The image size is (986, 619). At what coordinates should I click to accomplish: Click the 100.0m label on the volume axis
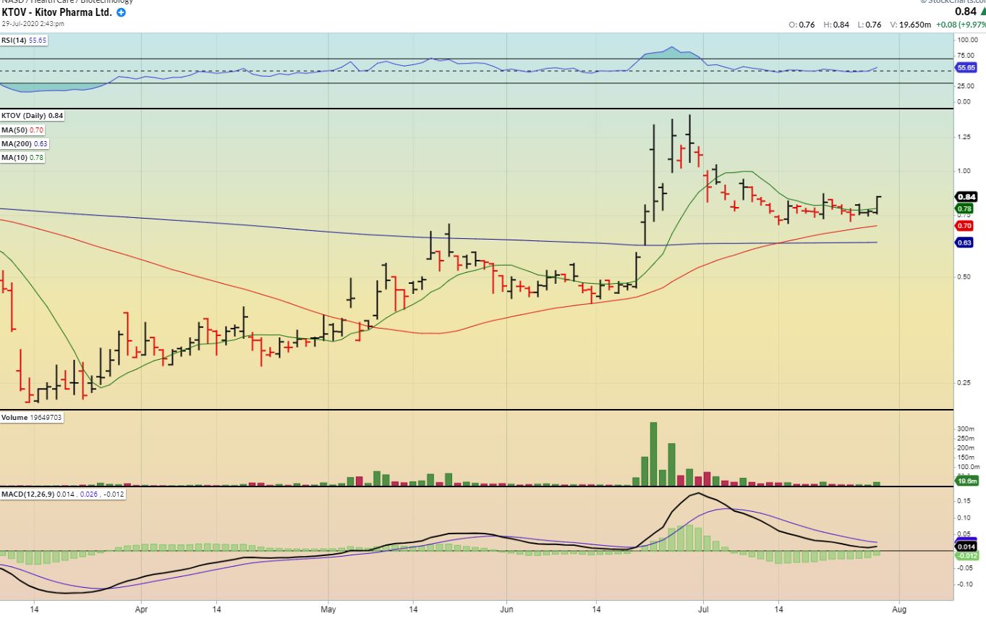click(x=967, y=467)
